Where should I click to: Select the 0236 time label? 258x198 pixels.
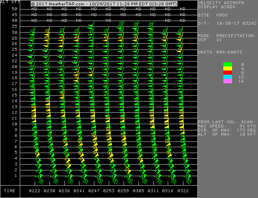(64, 191)
